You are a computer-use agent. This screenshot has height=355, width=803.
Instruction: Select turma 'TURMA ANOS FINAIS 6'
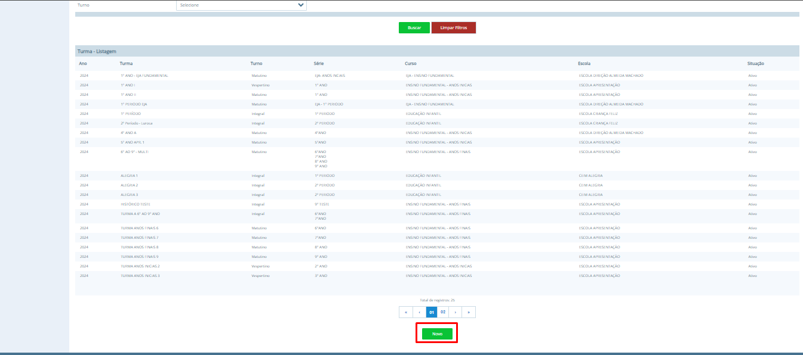coord(140,228)
